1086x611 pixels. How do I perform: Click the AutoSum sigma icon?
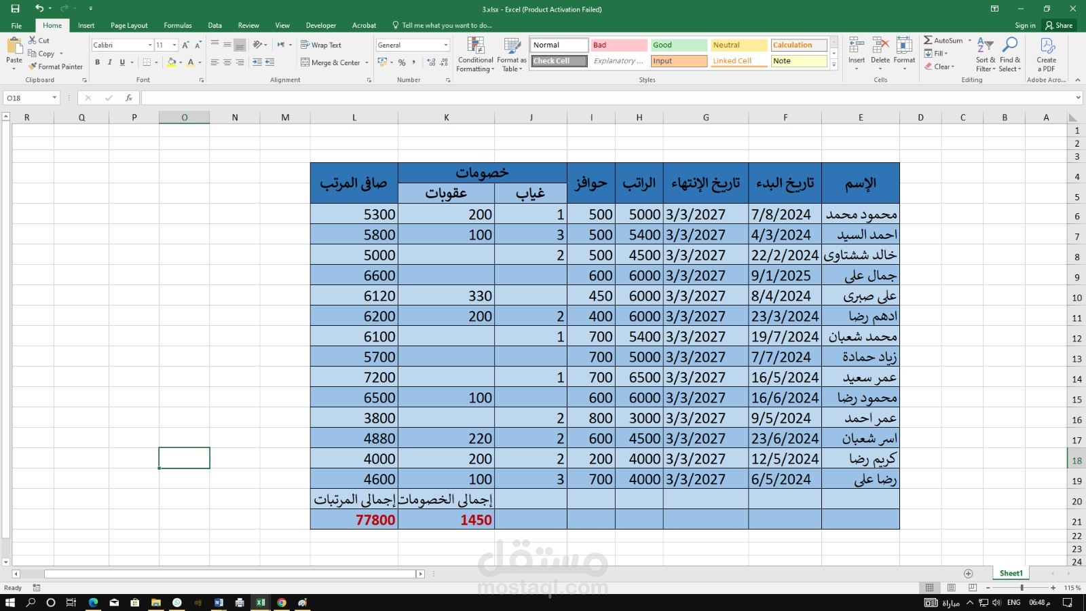(928, 40)
